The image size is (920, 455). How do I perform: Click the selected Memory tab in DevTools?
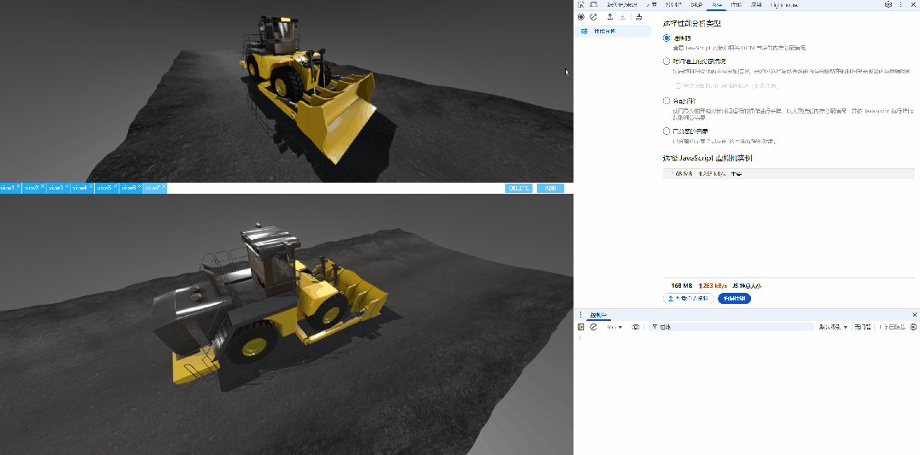click(x=716, y=5)
